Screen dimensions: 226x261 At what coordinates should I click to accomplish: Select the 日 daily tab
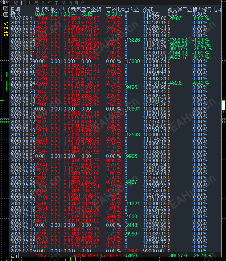point(23,2)
